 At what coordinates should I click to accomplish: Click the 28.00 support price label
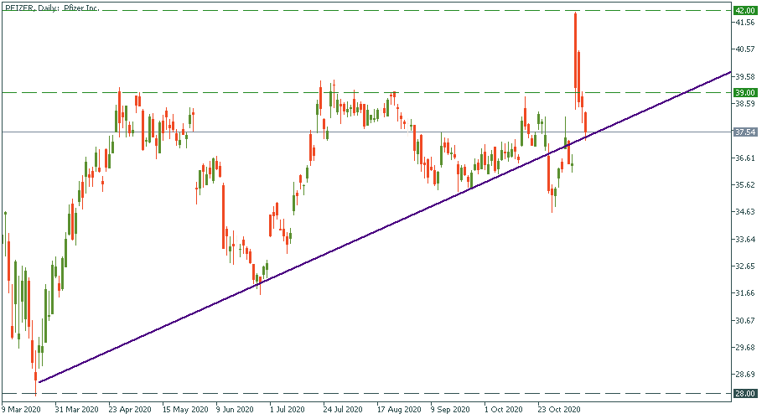[744, 393]
